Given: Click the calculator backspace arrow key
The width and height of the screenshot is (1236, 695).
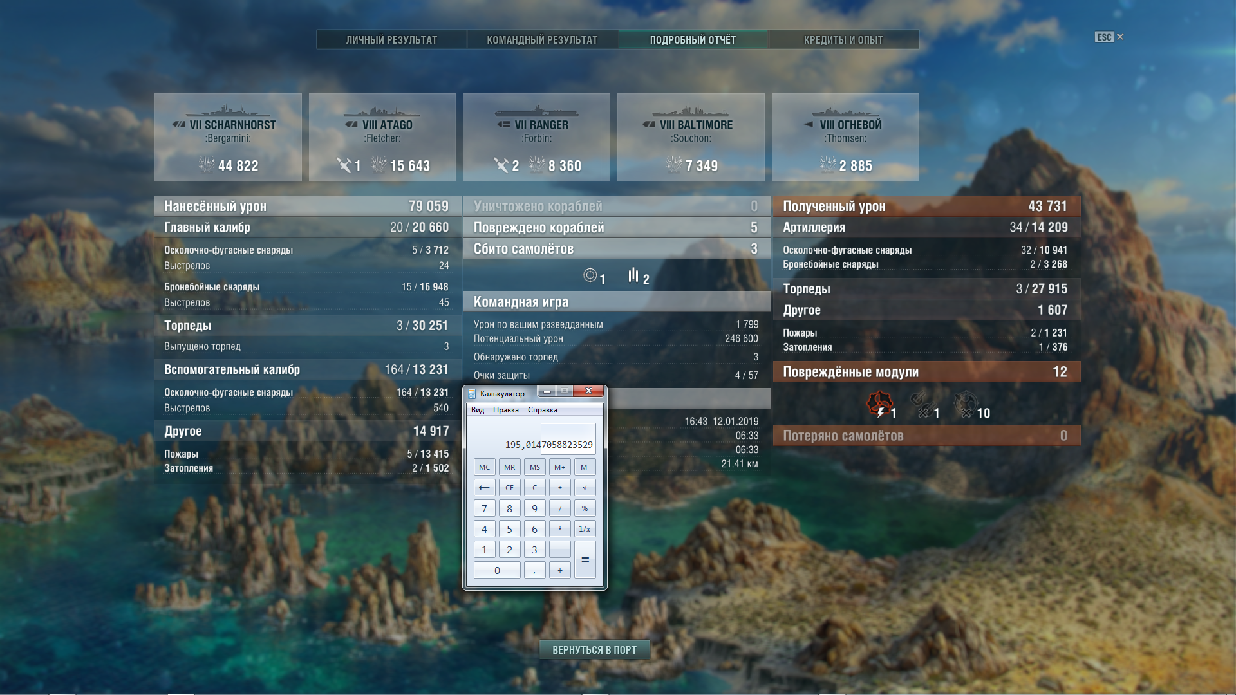Looking at the screenshot, I should click(484, 488).
